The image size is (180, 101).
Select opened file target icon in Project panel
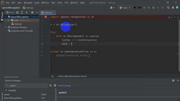click(17, 12)
